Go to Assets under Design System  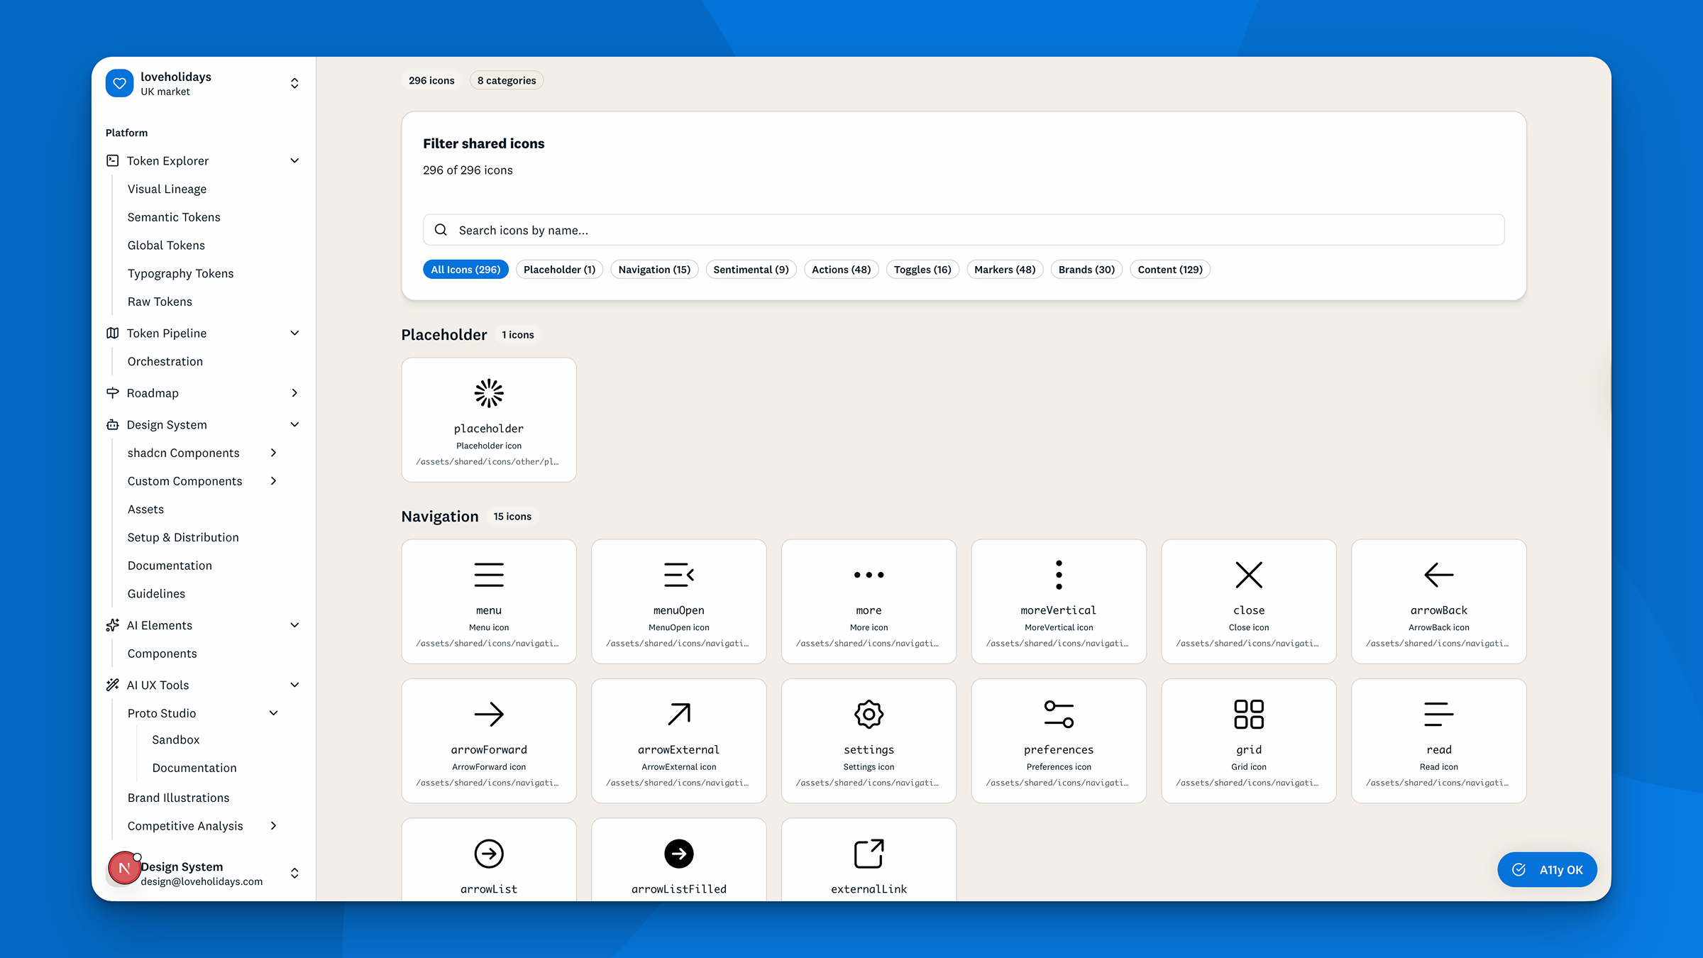click(145, 510)
